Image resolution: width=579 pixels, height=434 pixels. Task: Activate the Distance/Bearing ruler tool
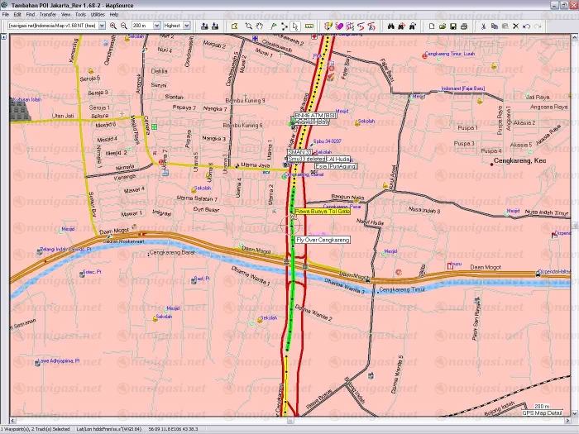click(309, 26)
